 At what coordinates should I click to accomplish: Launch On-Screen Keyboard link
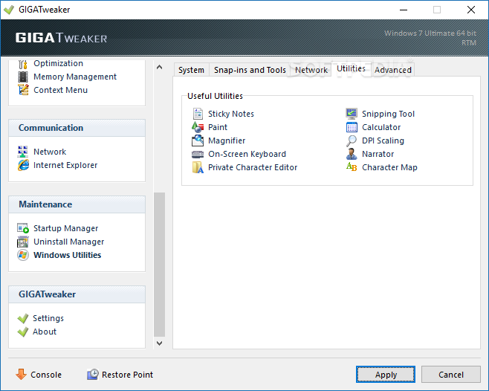tap(247, 154)
